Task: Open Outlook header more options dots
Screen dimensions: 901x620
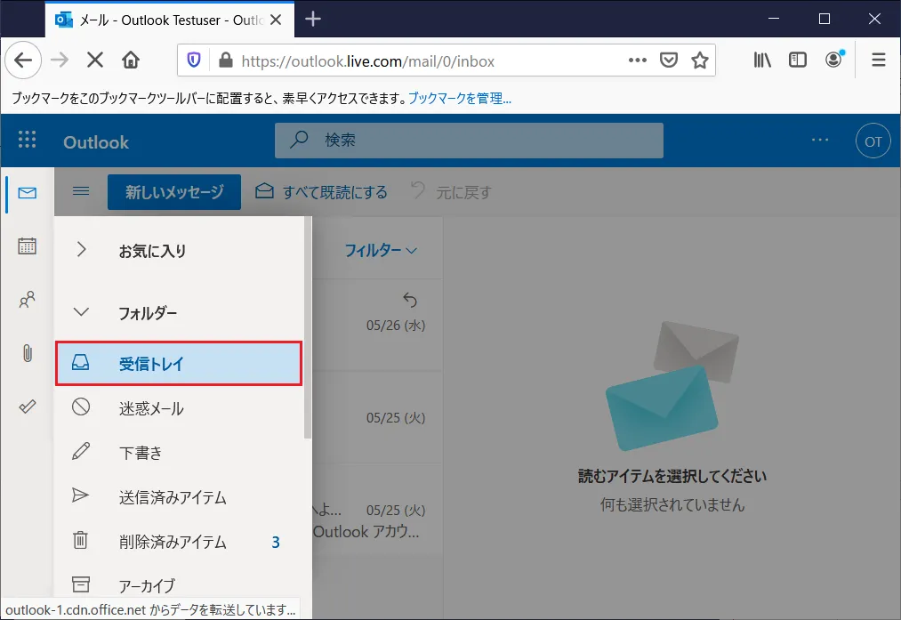Action: [820, 141]
